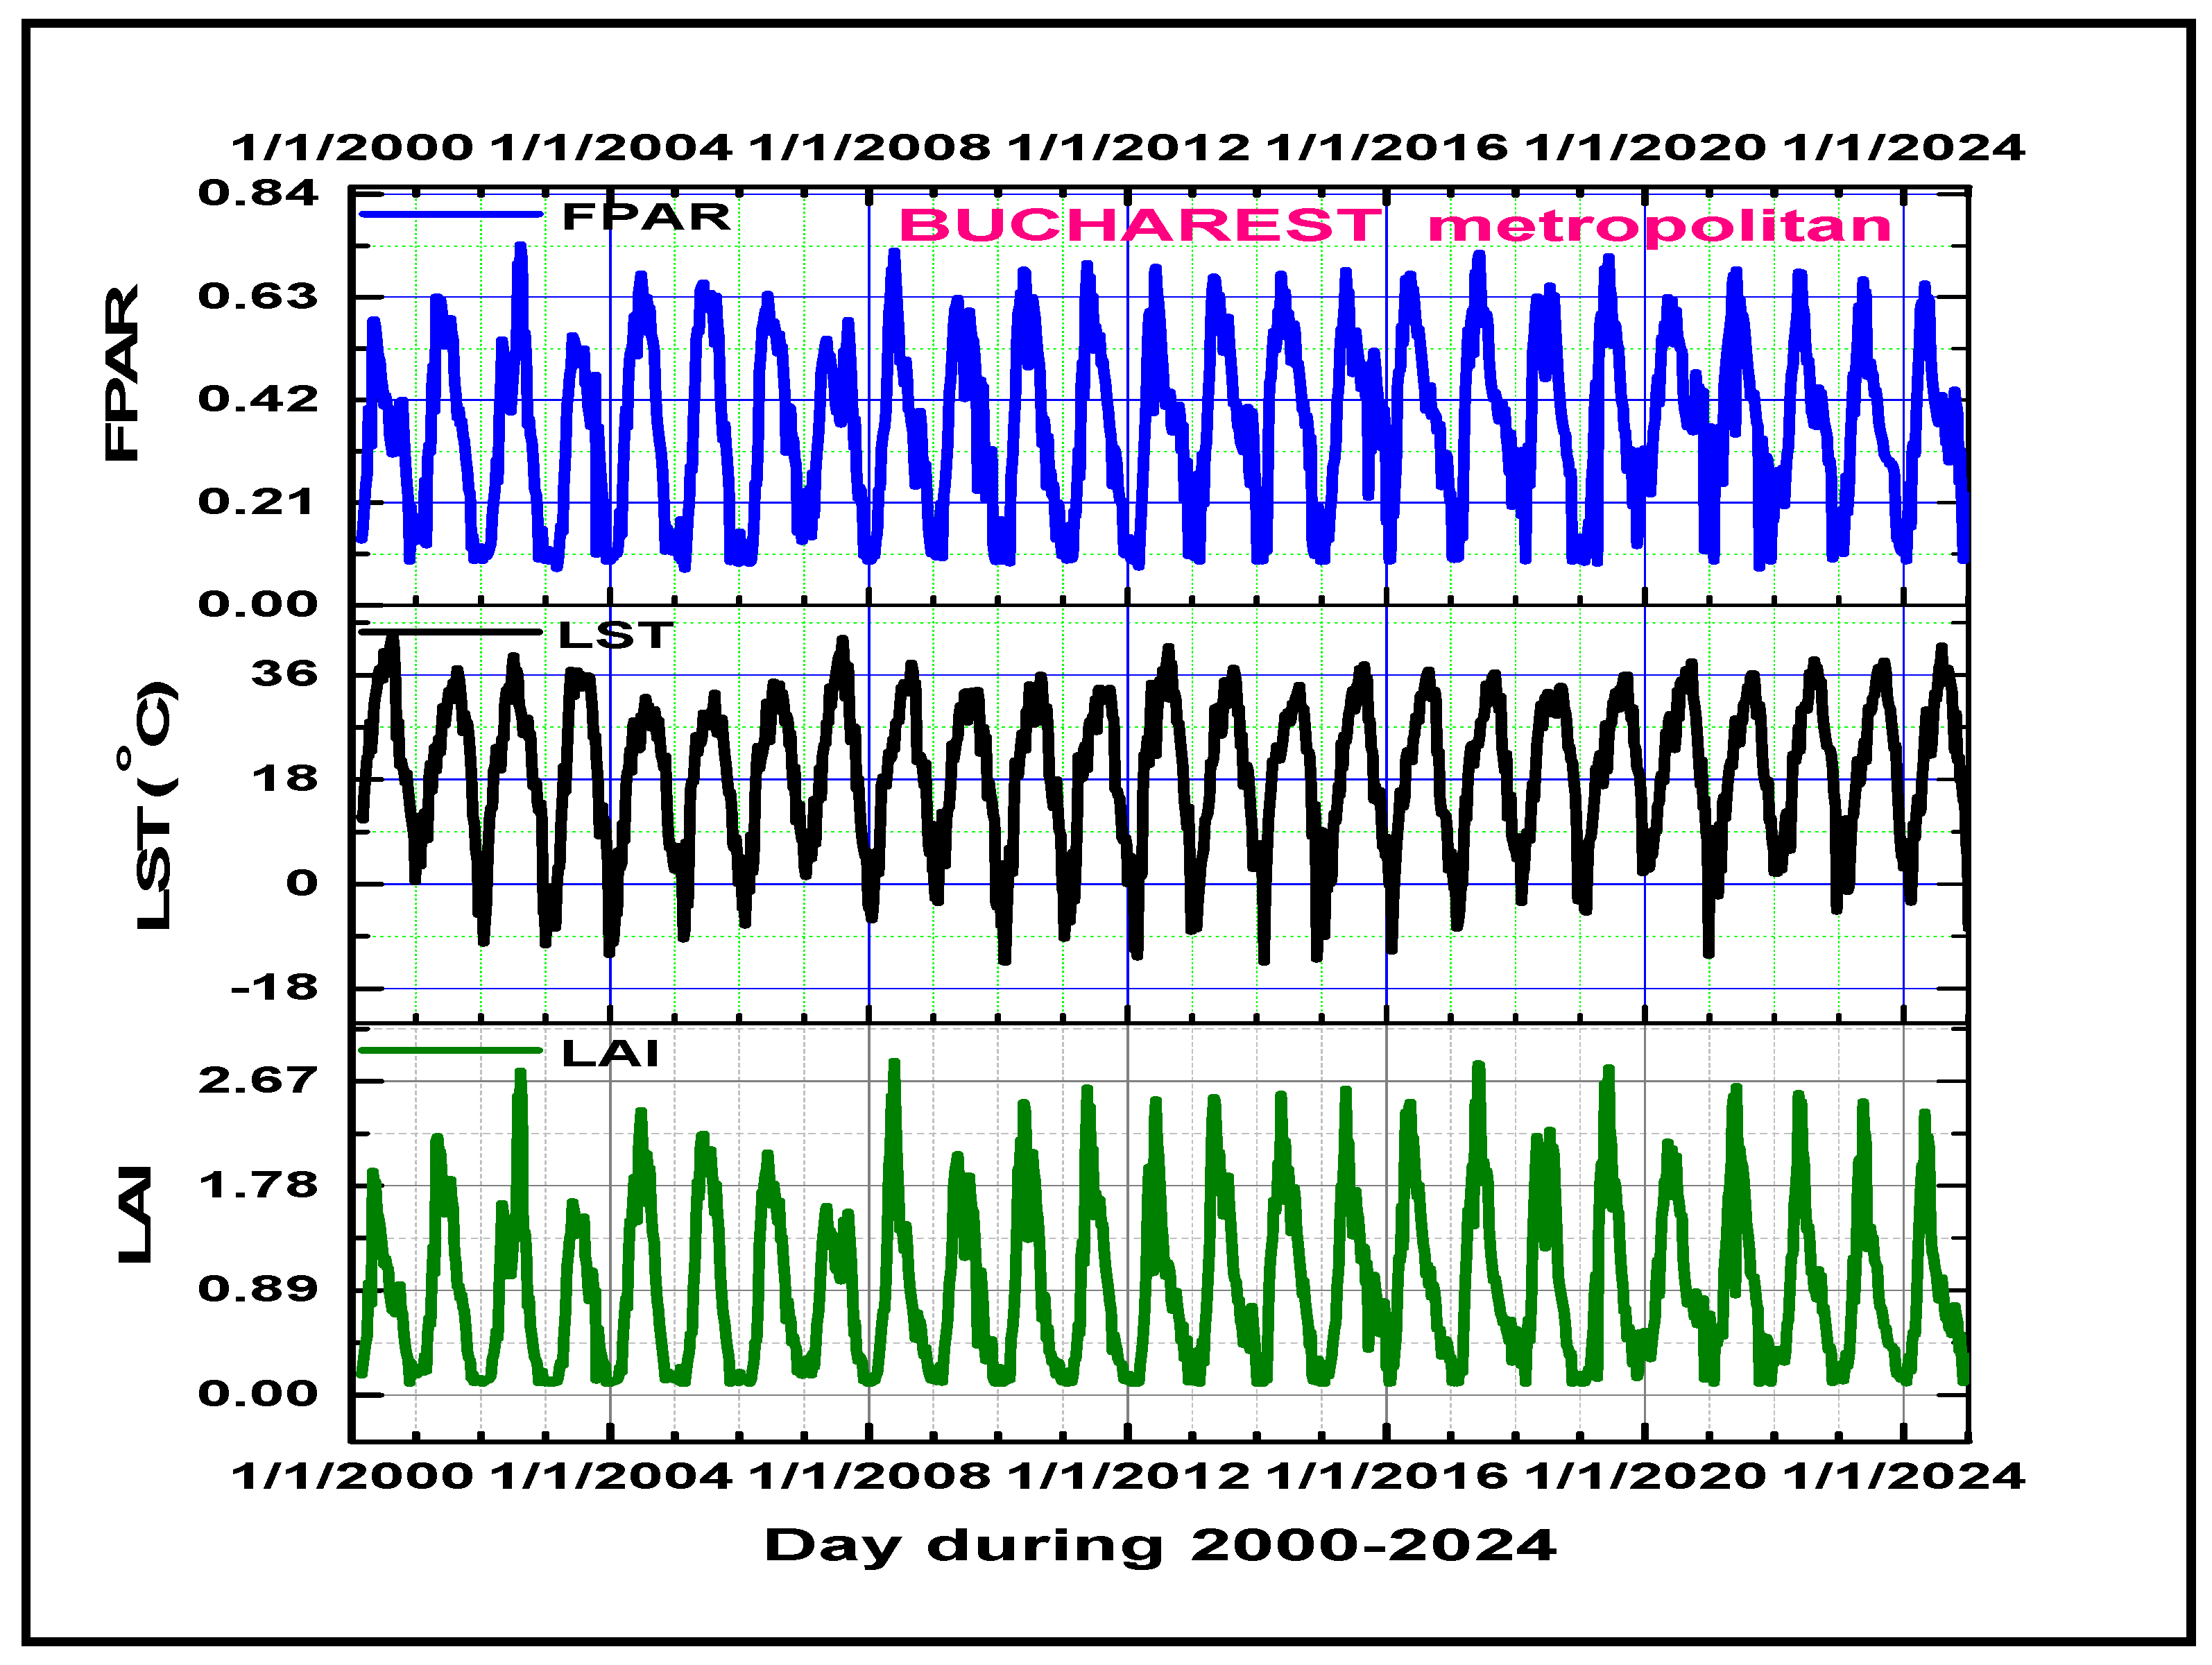Click top axis label 1/1/2000
This screenshot has height=1665, width=2212.
point(352,148)
